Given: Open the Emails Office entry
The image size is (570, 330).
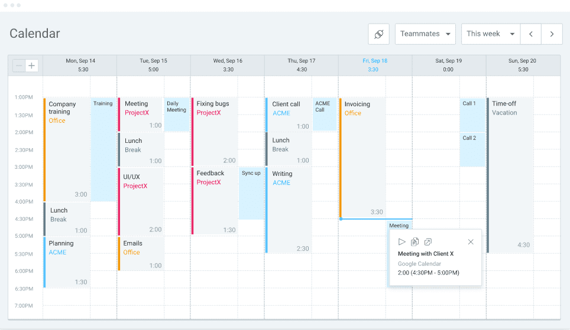Looking at the screenshot, I should tap(141, 253).
